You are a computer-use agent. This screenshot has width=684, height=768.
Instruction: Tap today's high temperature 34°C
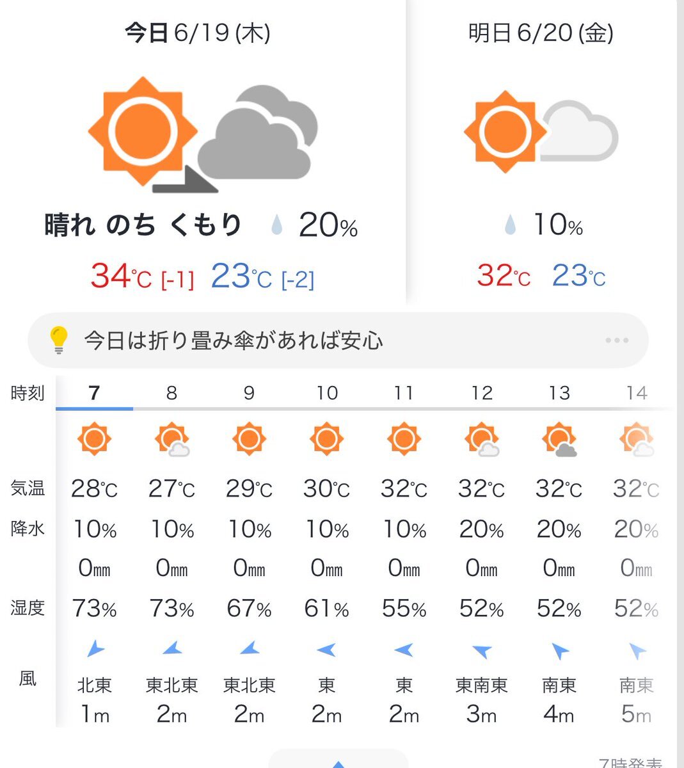121,276
